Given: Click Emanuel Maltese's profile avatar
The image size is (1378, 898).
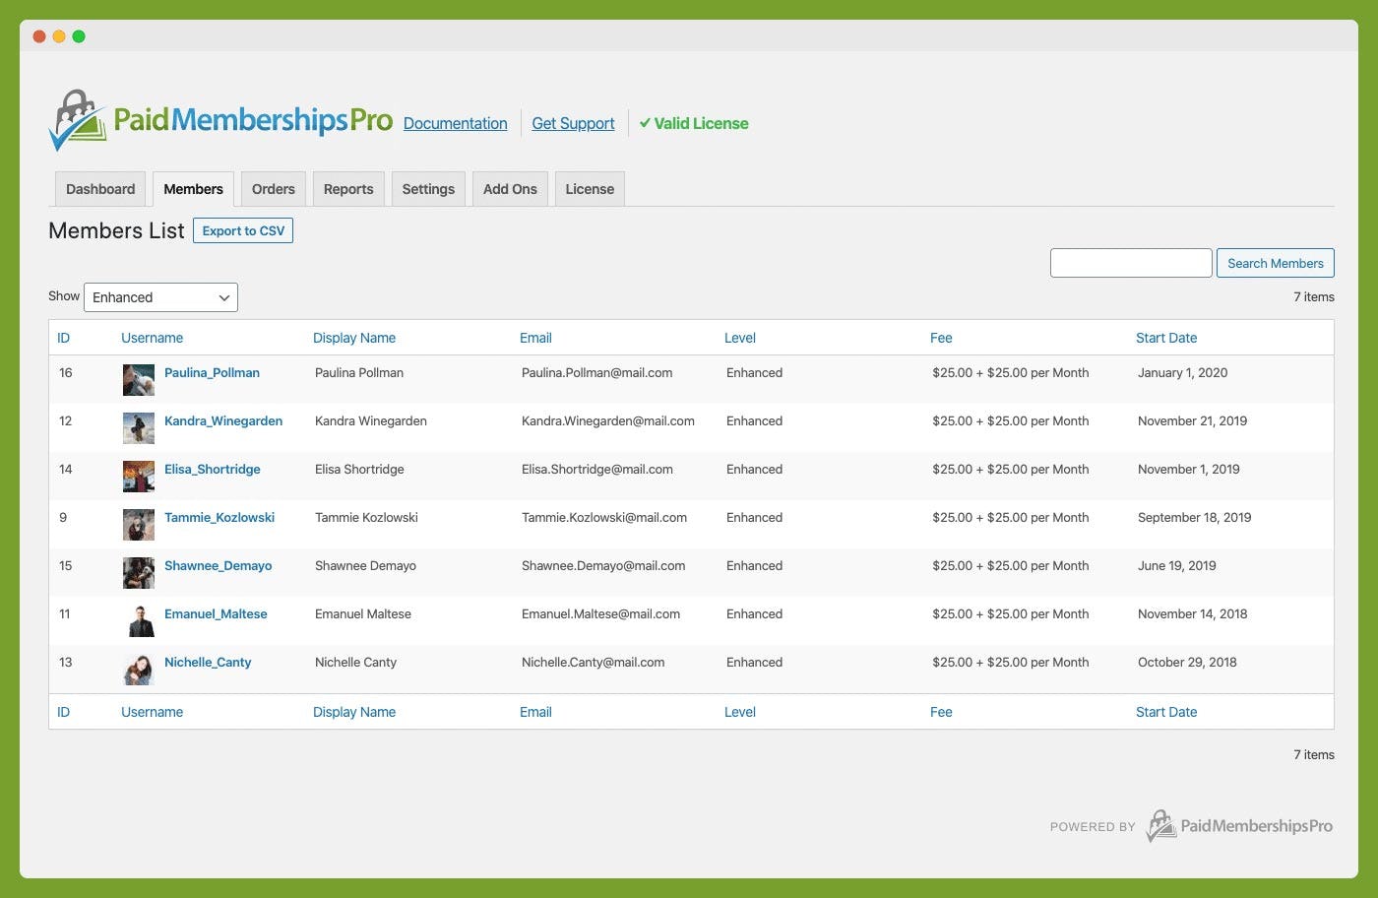Looking at the screenshot, I should click(138, 620).
